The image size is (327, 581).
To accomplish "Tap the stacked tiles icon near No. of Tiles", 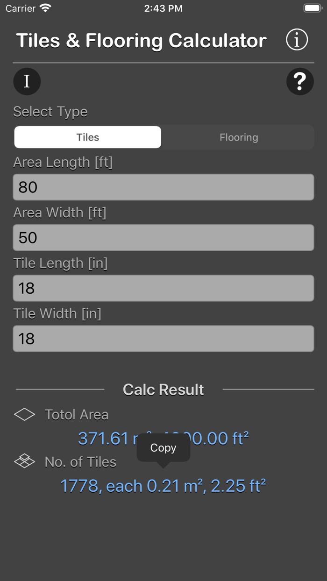I will (25, 462).
